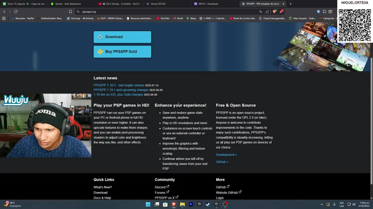Switch to Stream - Kick Dashboard tab

coord(71,4)
